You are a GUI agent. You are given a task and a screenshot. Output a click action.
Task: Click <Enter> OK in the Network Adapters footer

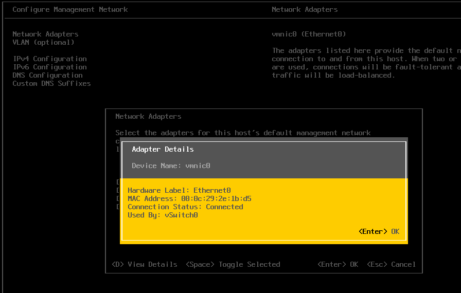pyautogui.click(x=338, y=264)
